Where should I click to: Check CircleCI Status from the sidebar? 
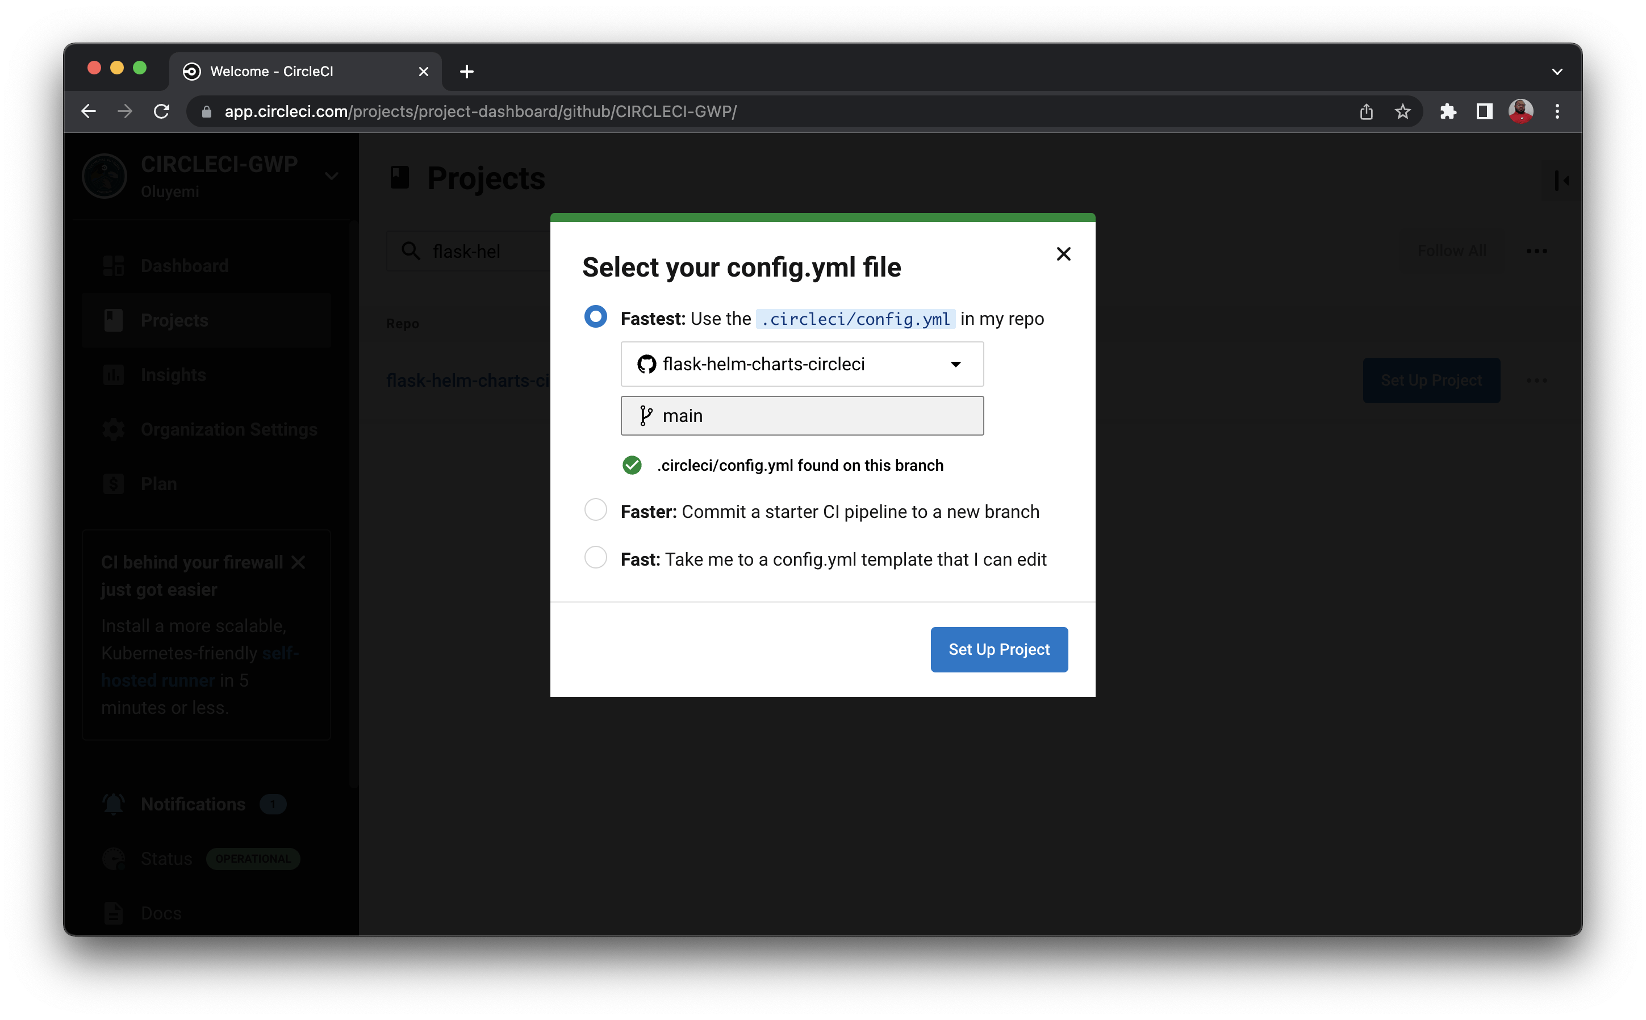click(165, 858)
